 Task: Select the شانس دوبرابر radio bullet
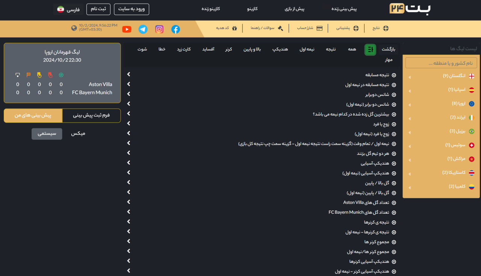[394, 94]
